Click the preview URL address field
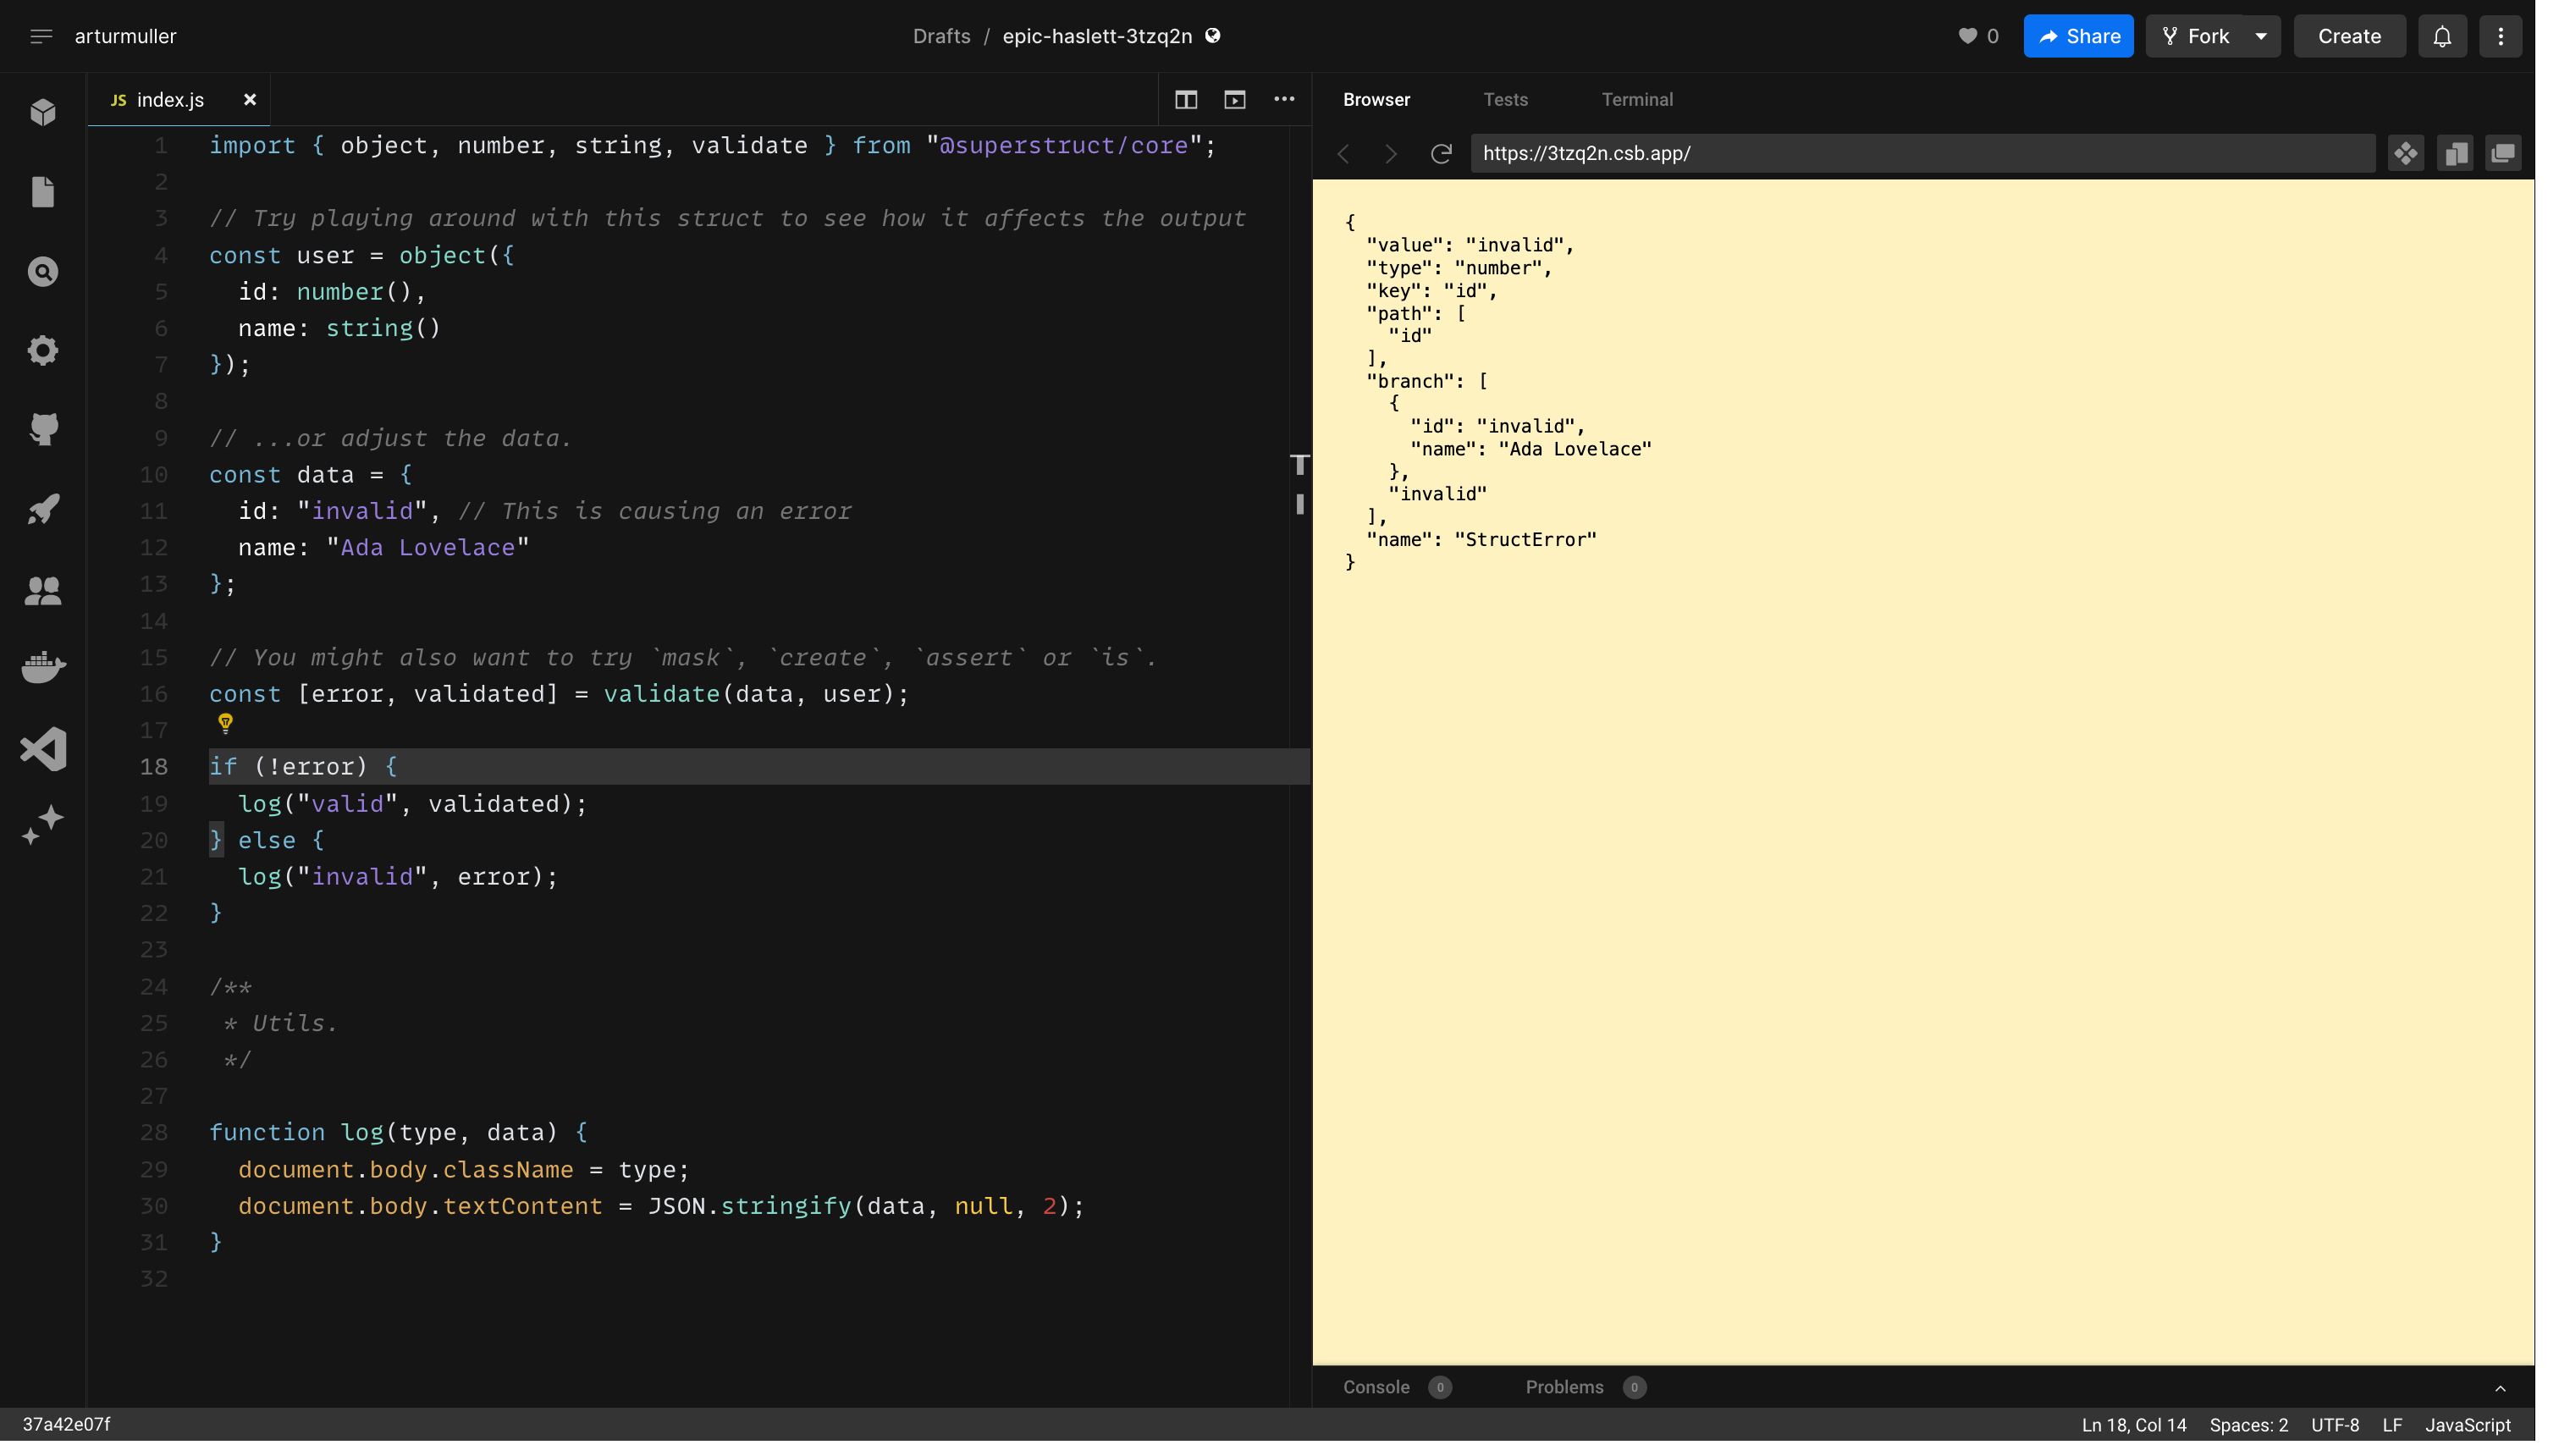2559x1456 pixels. 1920,154
